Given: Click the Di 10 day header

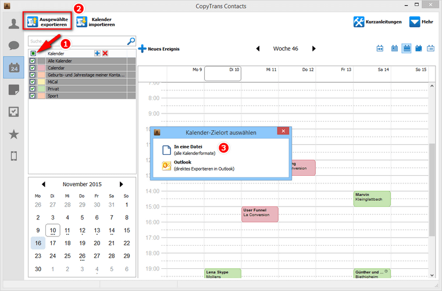Looking at the screenshot, I should (223, 73).
